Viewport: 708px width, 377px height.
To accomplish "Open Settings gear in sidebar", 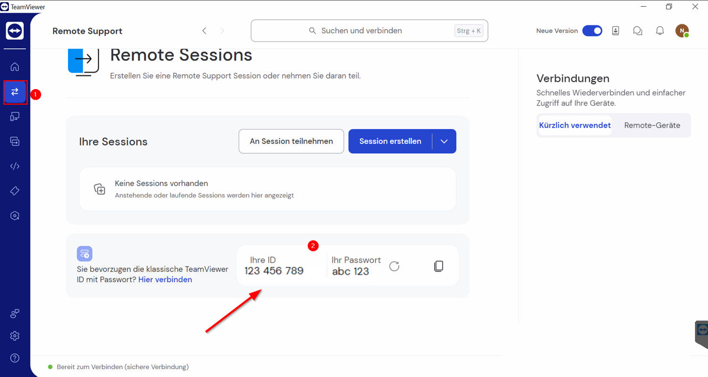I will tap(15, 336).
